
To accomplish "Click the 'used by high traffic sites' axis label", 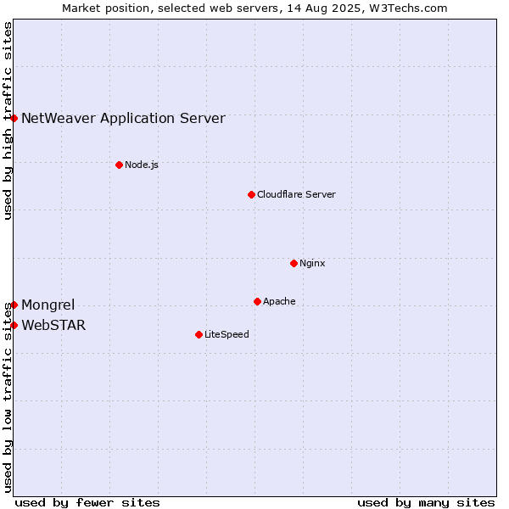I will pyautogui.click(x=7, y=120).
